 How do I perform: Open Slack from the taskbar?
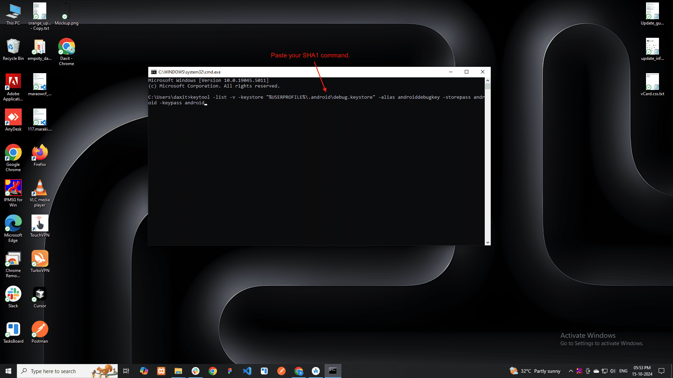(195, 371)
